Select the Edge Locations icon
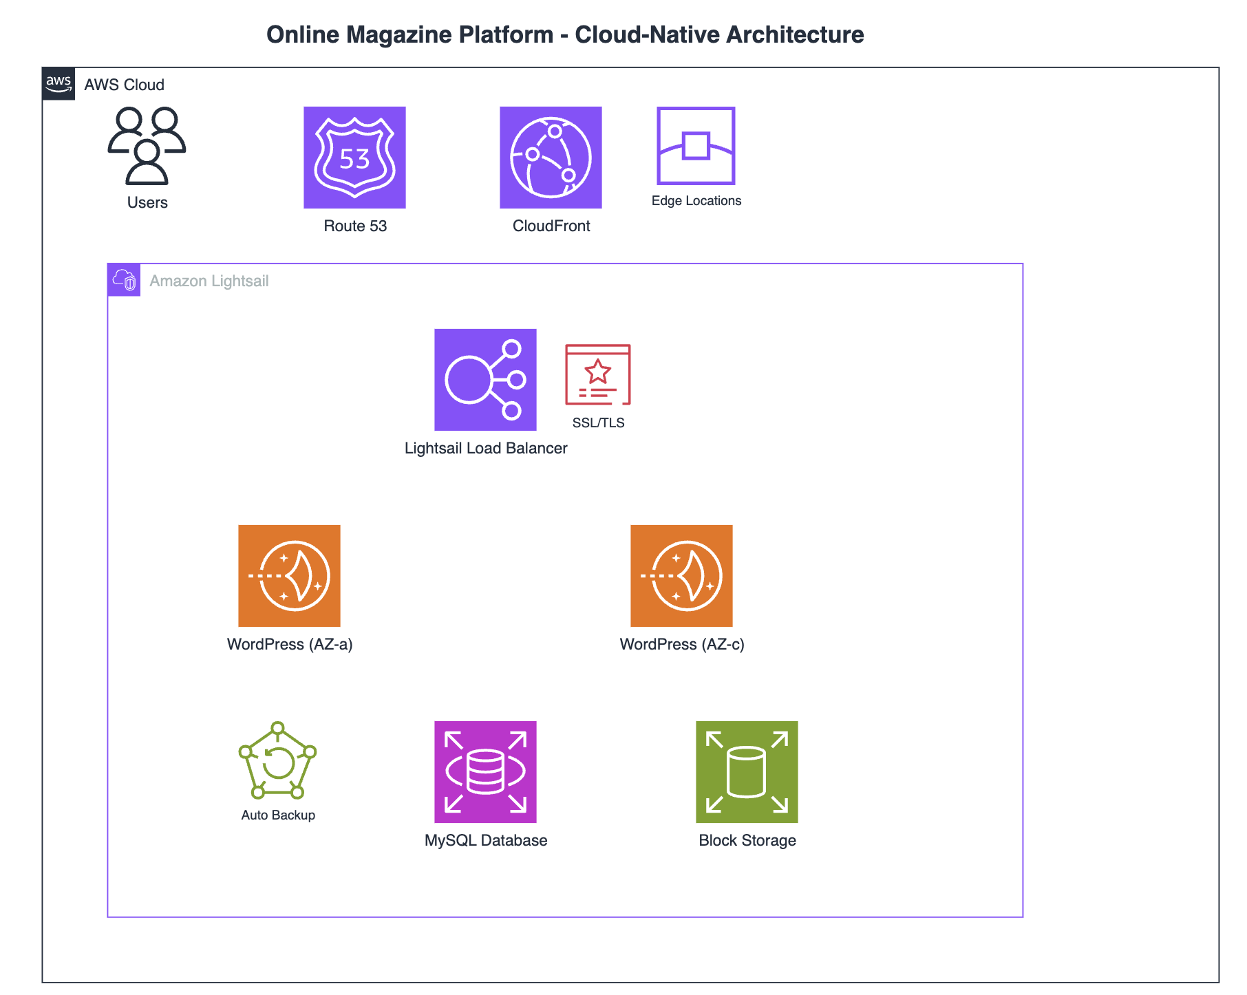This screenshot has width=1247, height=995. 696,146
